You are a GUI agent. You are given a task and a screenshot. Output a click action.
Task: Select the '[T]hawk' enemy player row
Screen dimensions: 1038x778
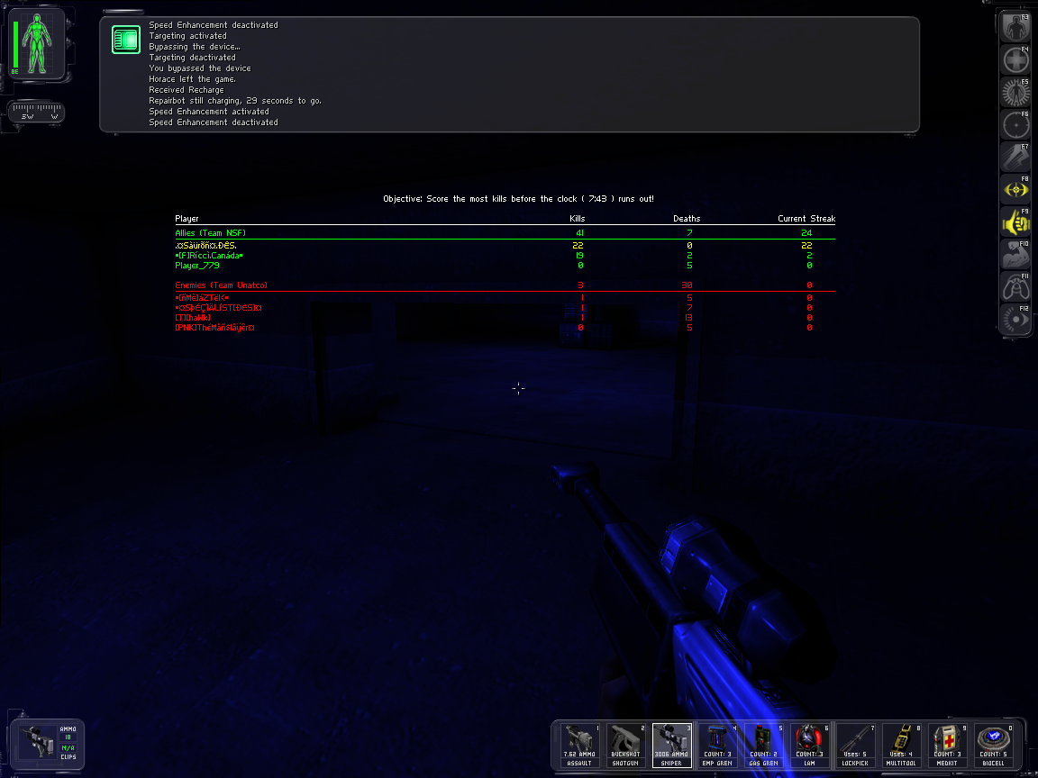pos(505,318)
